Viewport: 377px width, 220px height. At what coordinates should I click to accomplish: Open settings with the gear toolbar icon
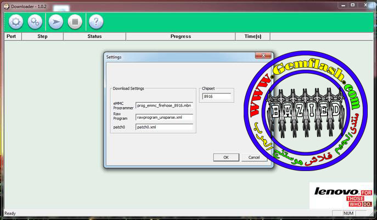(16, 22)
